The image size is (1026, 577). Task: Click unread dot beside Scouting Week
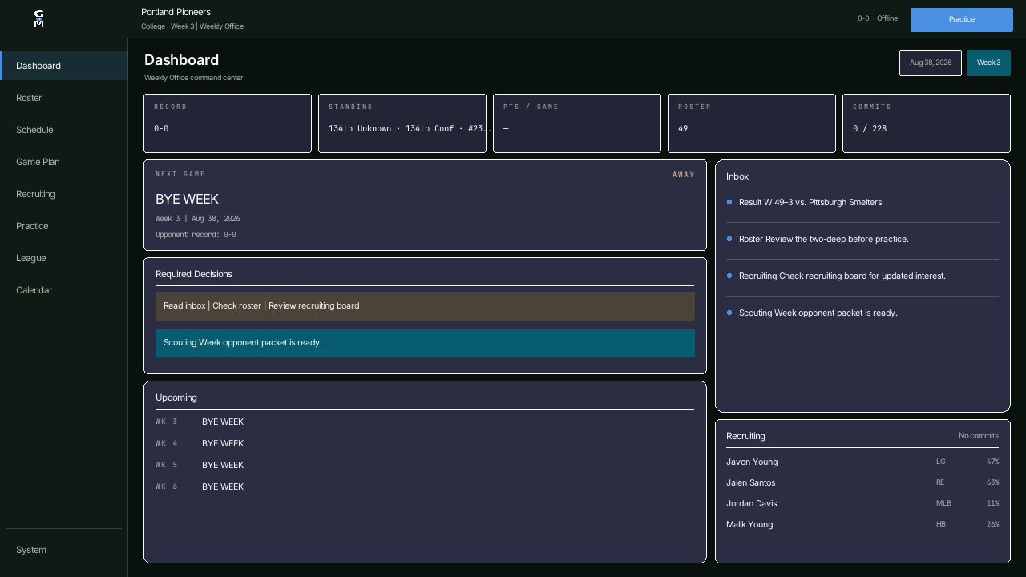click(729, 313)
